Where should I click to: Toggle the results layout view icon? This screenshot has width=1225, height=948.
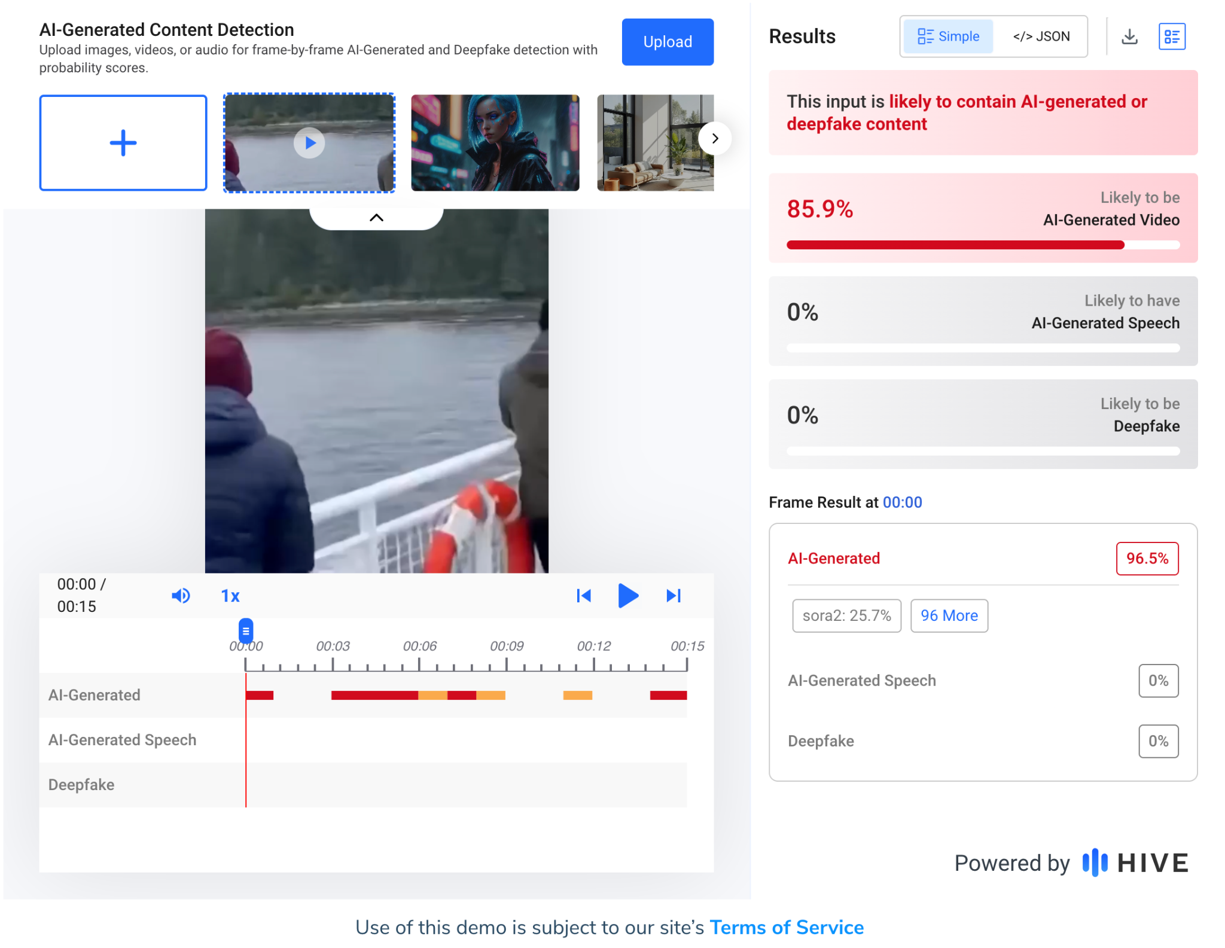coord(1171,36)
